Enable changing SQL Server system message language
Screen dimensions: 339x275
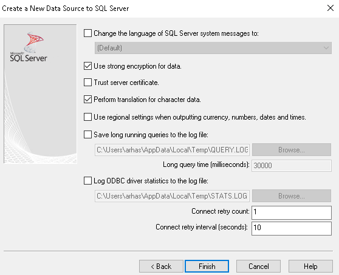(x=87, y=33)
